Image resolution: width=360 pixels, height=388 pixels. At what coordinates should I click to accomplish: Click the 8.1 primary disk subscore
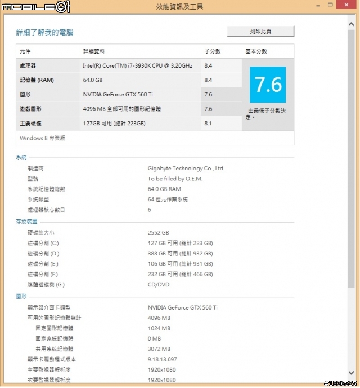tap(208, 123)
